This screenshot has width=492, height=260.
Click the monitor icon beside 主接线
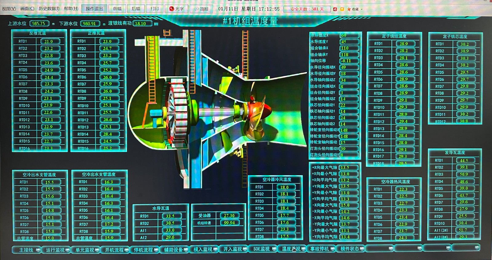(38, 250)
